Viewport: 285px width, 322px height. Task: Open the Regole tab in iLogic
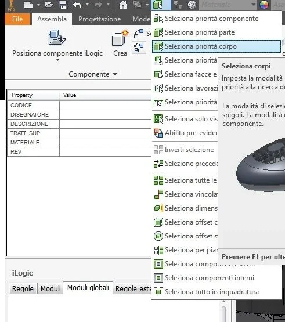pyautogui.click(x=23, y=288)
